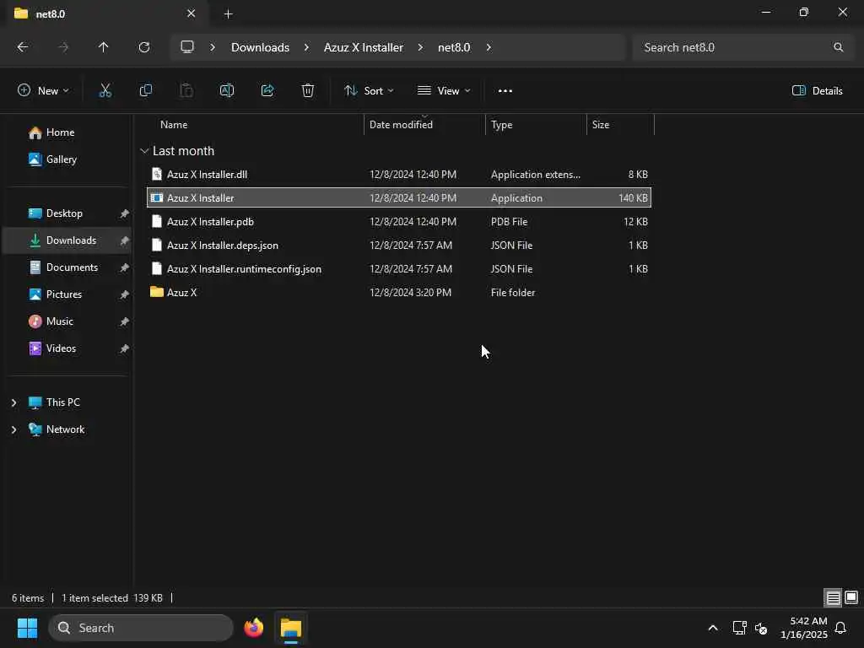
Task: Select the net8.0 tab
Action: point(105,14)
